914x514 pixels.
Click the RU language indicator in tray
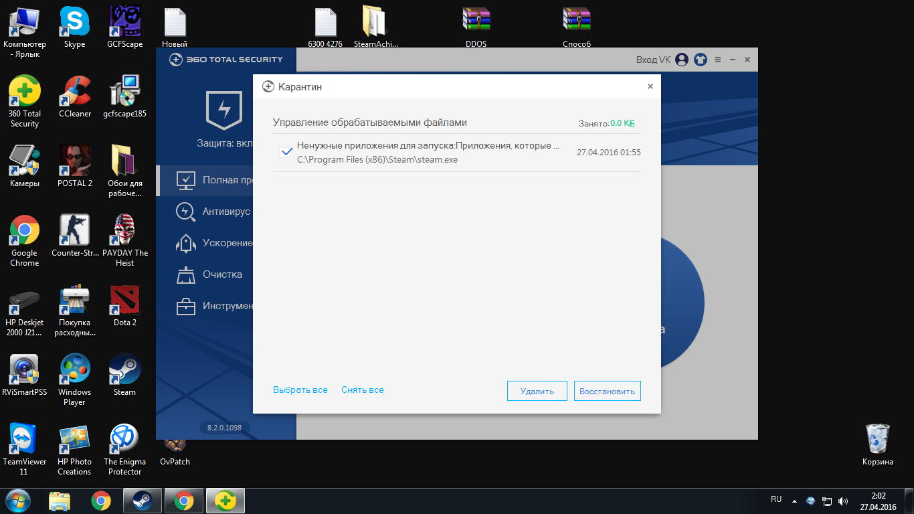[x=776, y=499]
